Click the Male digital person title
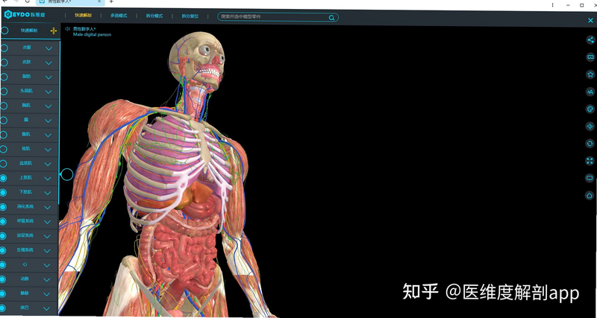The width and height of the screenshot is (597, 318). [92, 34]
